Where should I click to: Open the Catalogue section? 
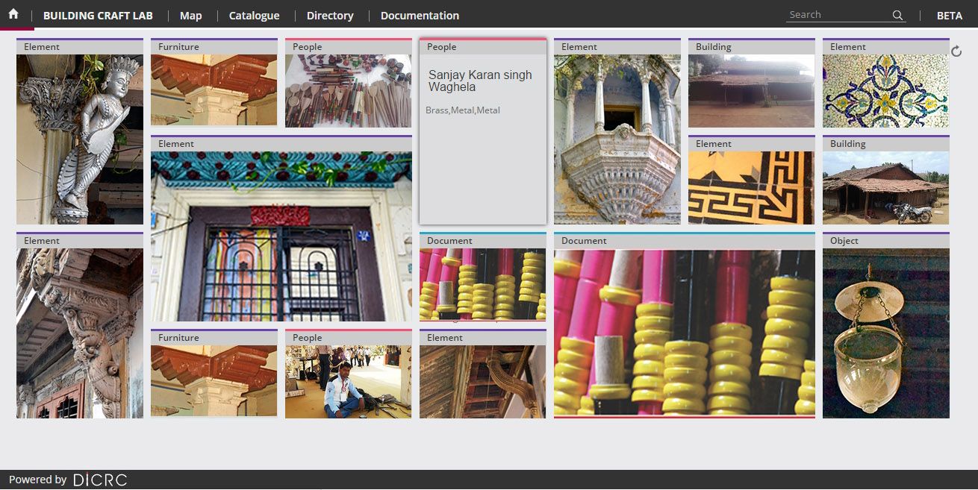[254, 15]
